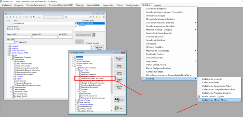Click the Gravar floppy disk button

click(x=119, y=100)
